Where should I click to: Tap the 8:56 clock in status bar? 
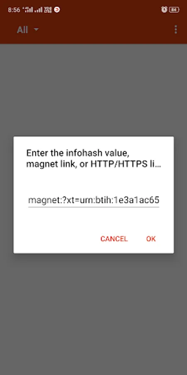[x=14, y=10]
